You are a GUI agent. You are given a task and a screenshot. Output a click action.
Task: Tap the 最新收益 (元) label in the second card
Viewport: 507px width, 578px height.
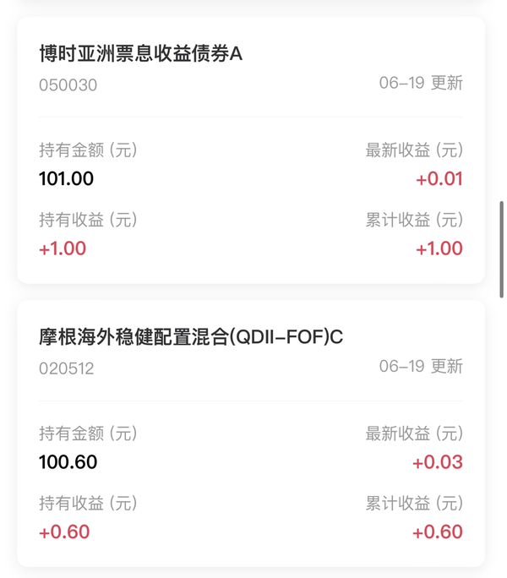[414, 433]
